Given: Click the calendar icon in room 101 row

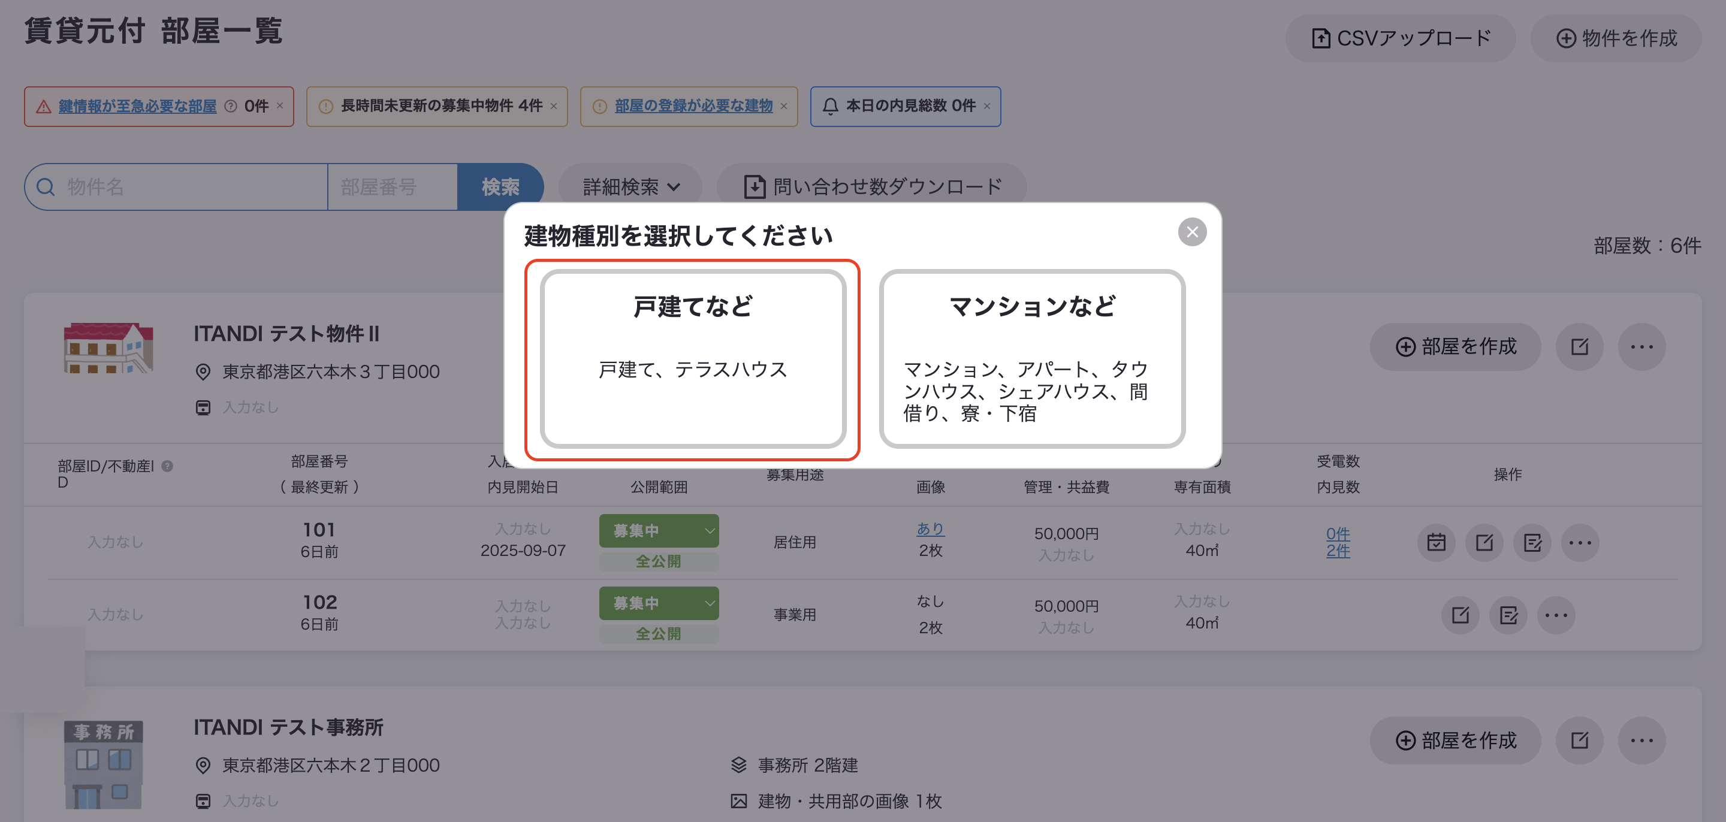Looking at the screenshot, I should coord(1436,542).
